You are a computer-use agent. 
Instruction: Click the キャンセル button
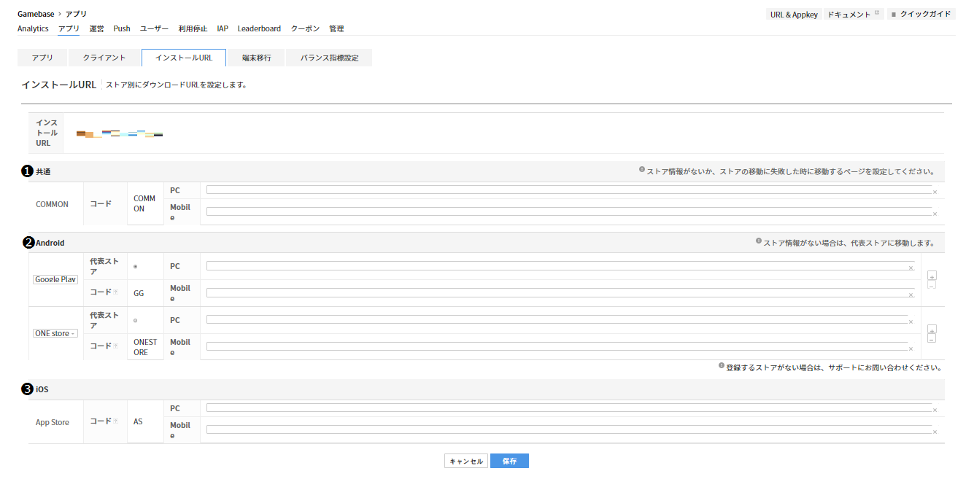pos(466,461)
